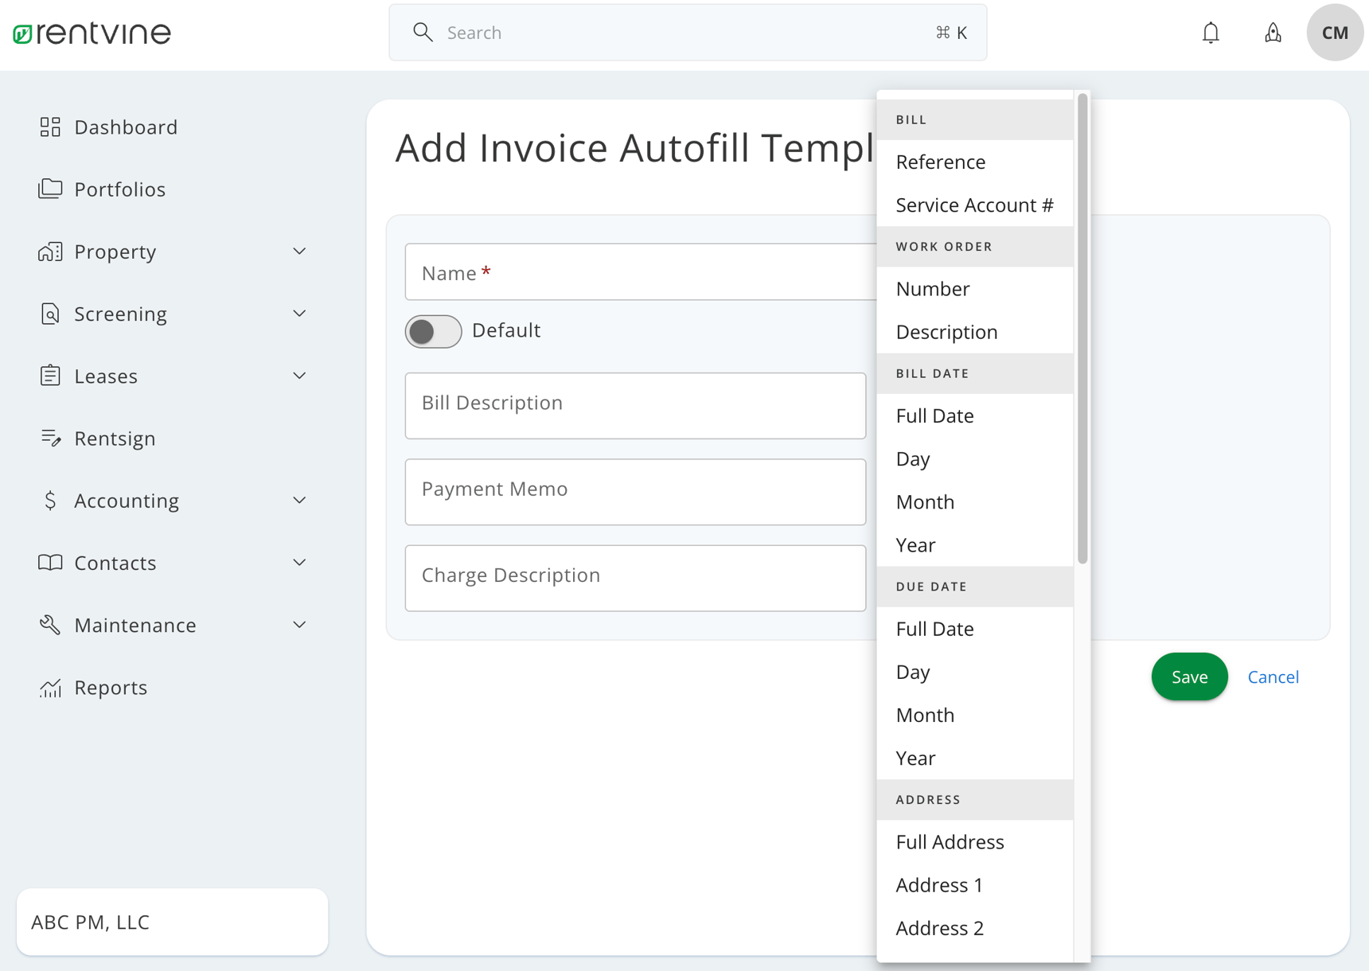Click the notification bell icon
This screenshot has width=1369, height=971.
point(1211,32)
